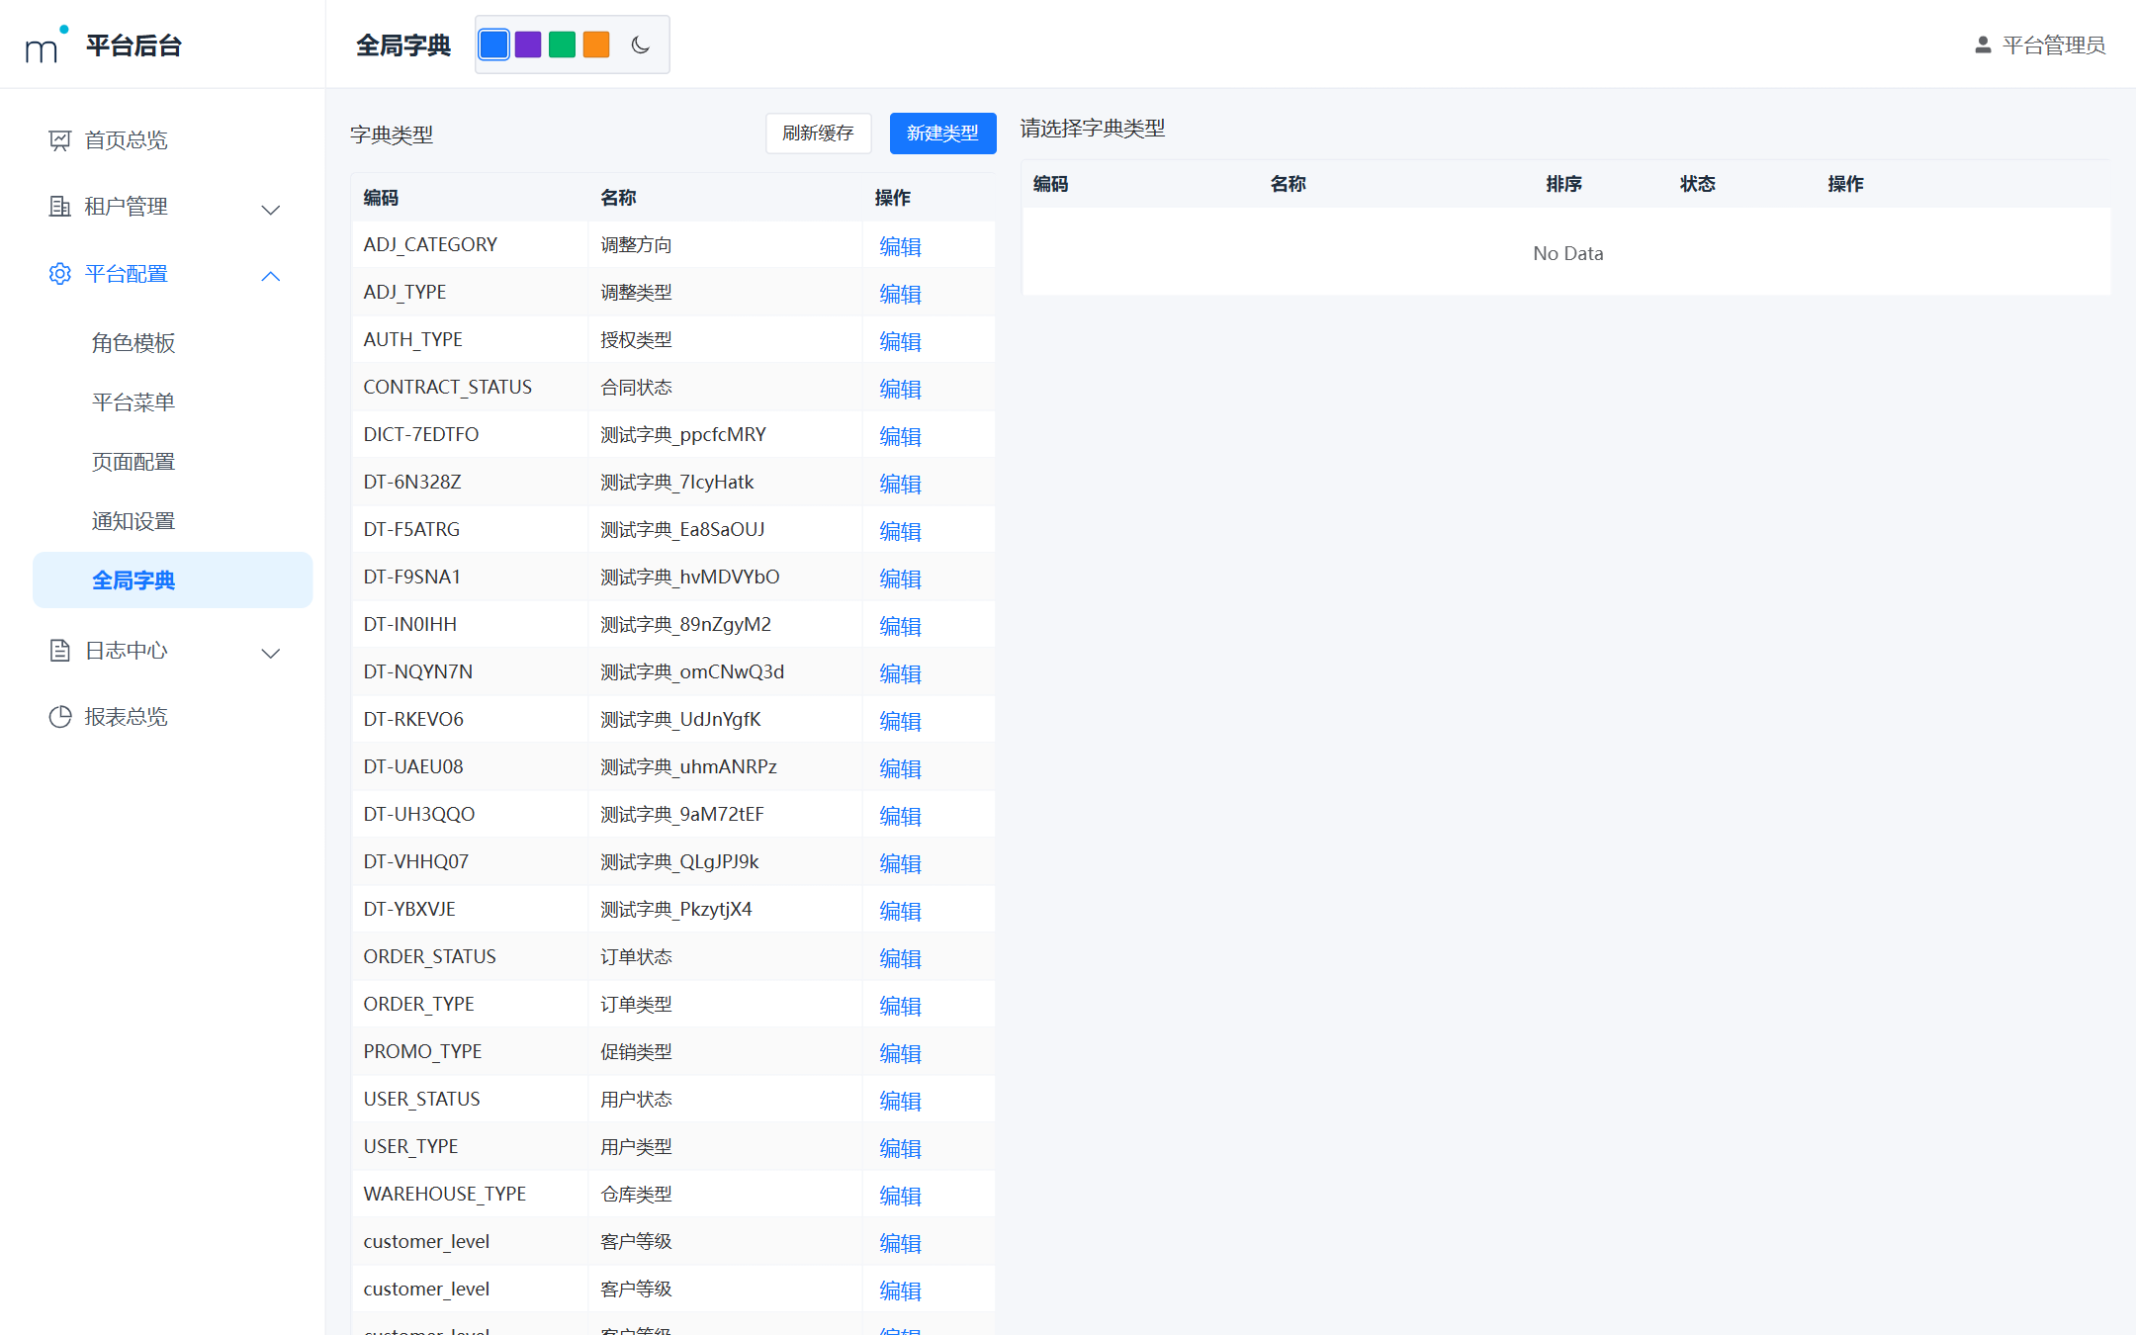Select the PROMO_TYPE code cell
The height and width of the screenshot is (1335, 2136).
click(470, 1052)
